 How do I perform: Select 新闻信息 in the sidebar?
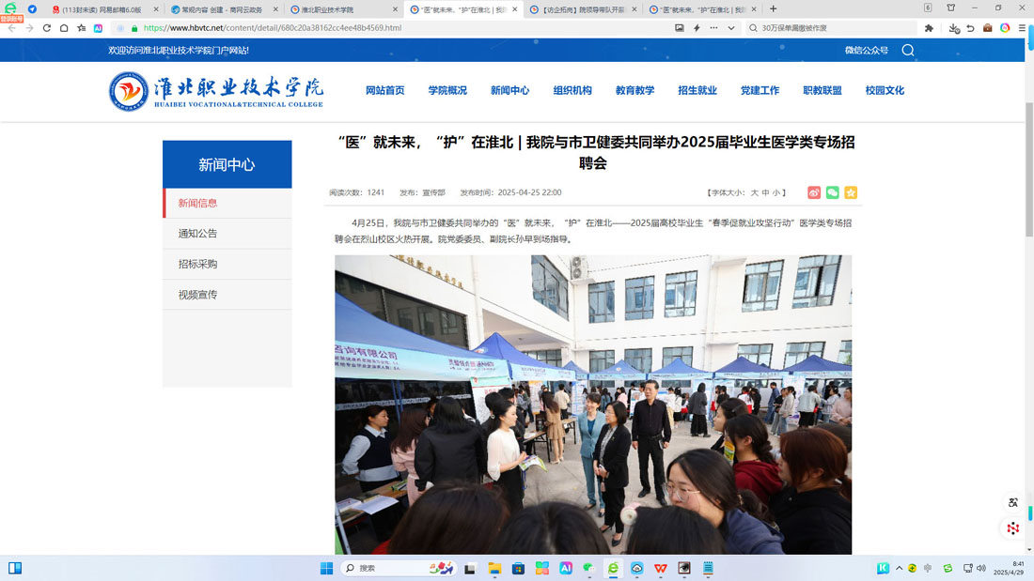[x=227, y=203]
